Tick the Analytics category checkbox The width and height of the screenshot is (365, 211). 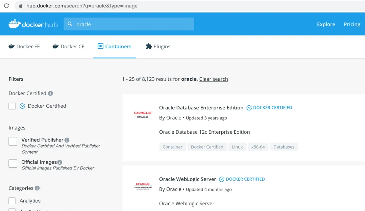tap(12, 201)
